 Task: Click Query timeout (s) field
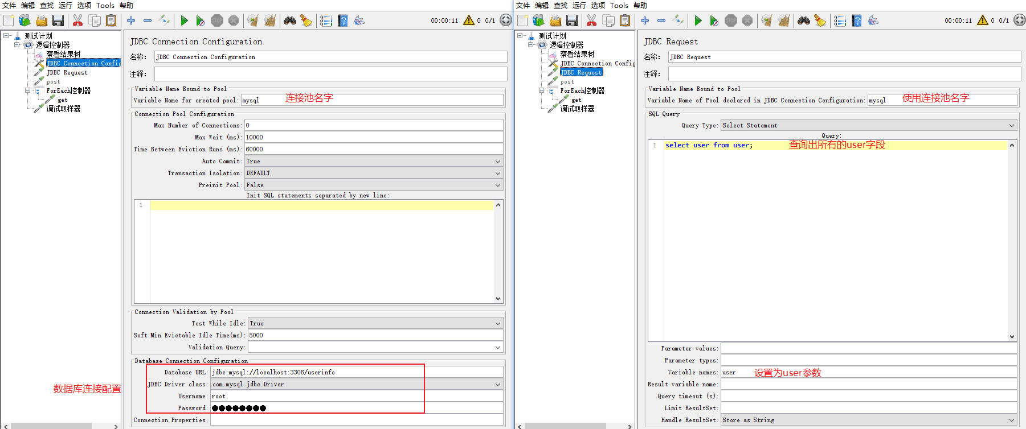pos(869,396)
